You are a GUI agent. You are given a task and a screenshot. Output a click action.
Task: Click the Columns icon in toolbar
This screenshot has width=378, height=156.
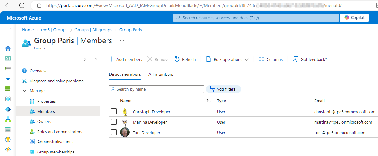(x=262, y=59)
